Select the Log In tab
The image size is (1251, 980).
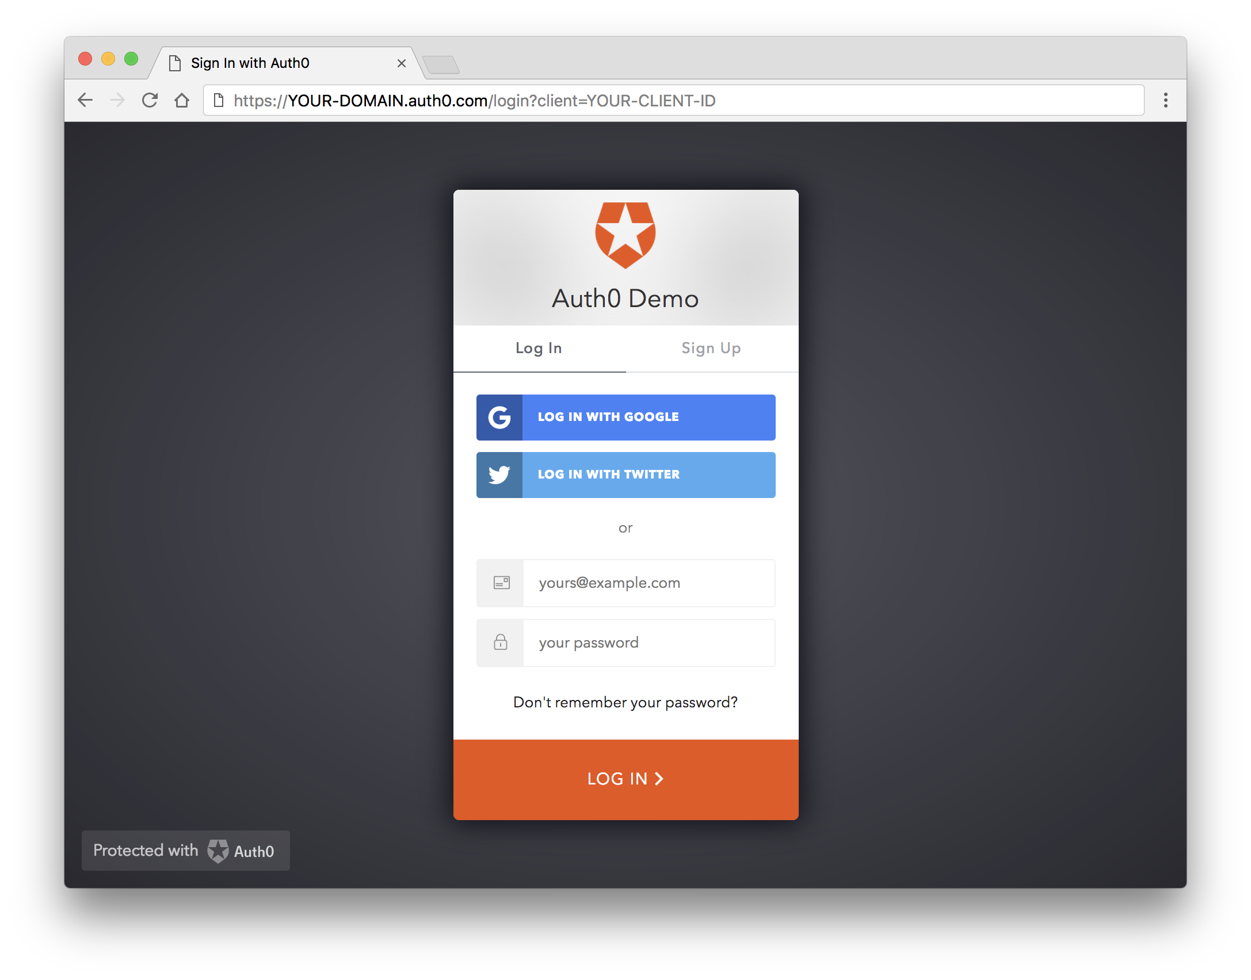(539, 348)
